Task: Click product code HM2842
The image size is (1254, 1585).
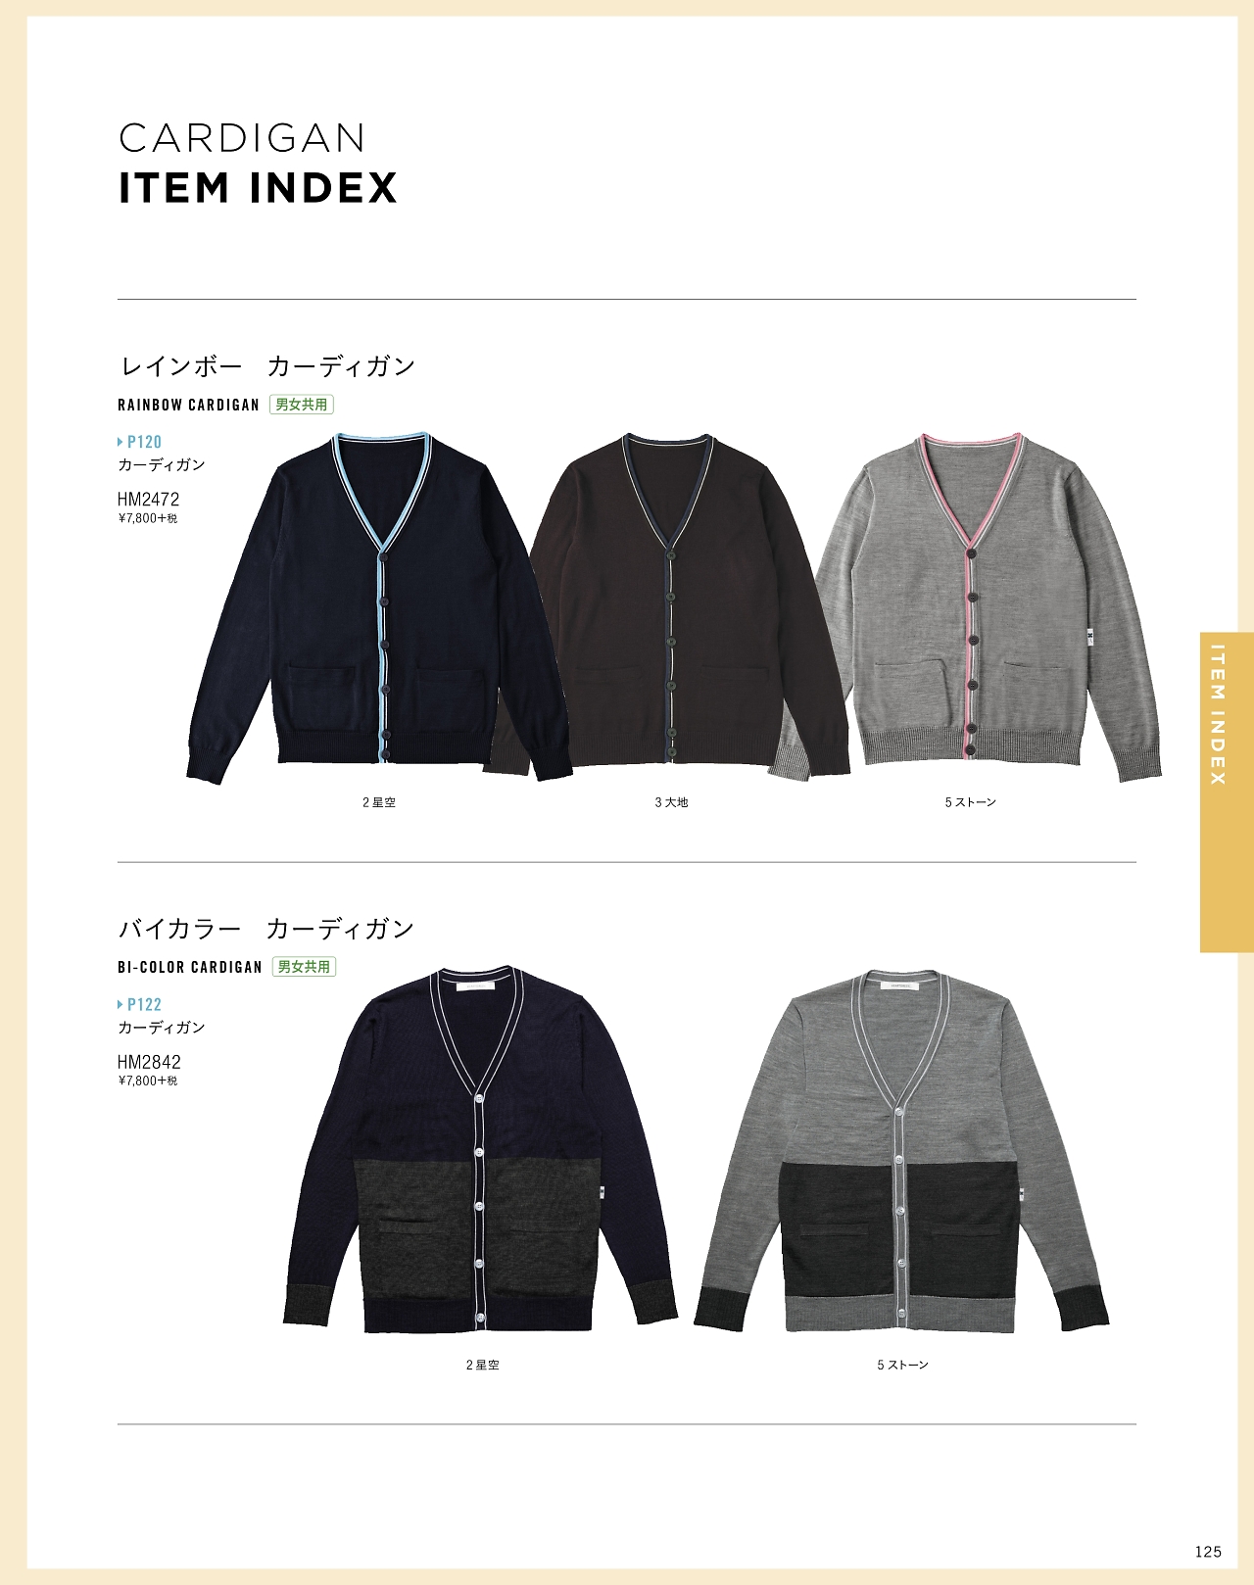Action: click(149, 1062)
